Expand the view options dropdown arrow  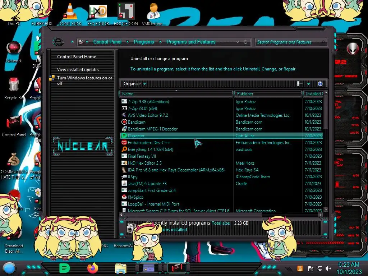(309, 84)
